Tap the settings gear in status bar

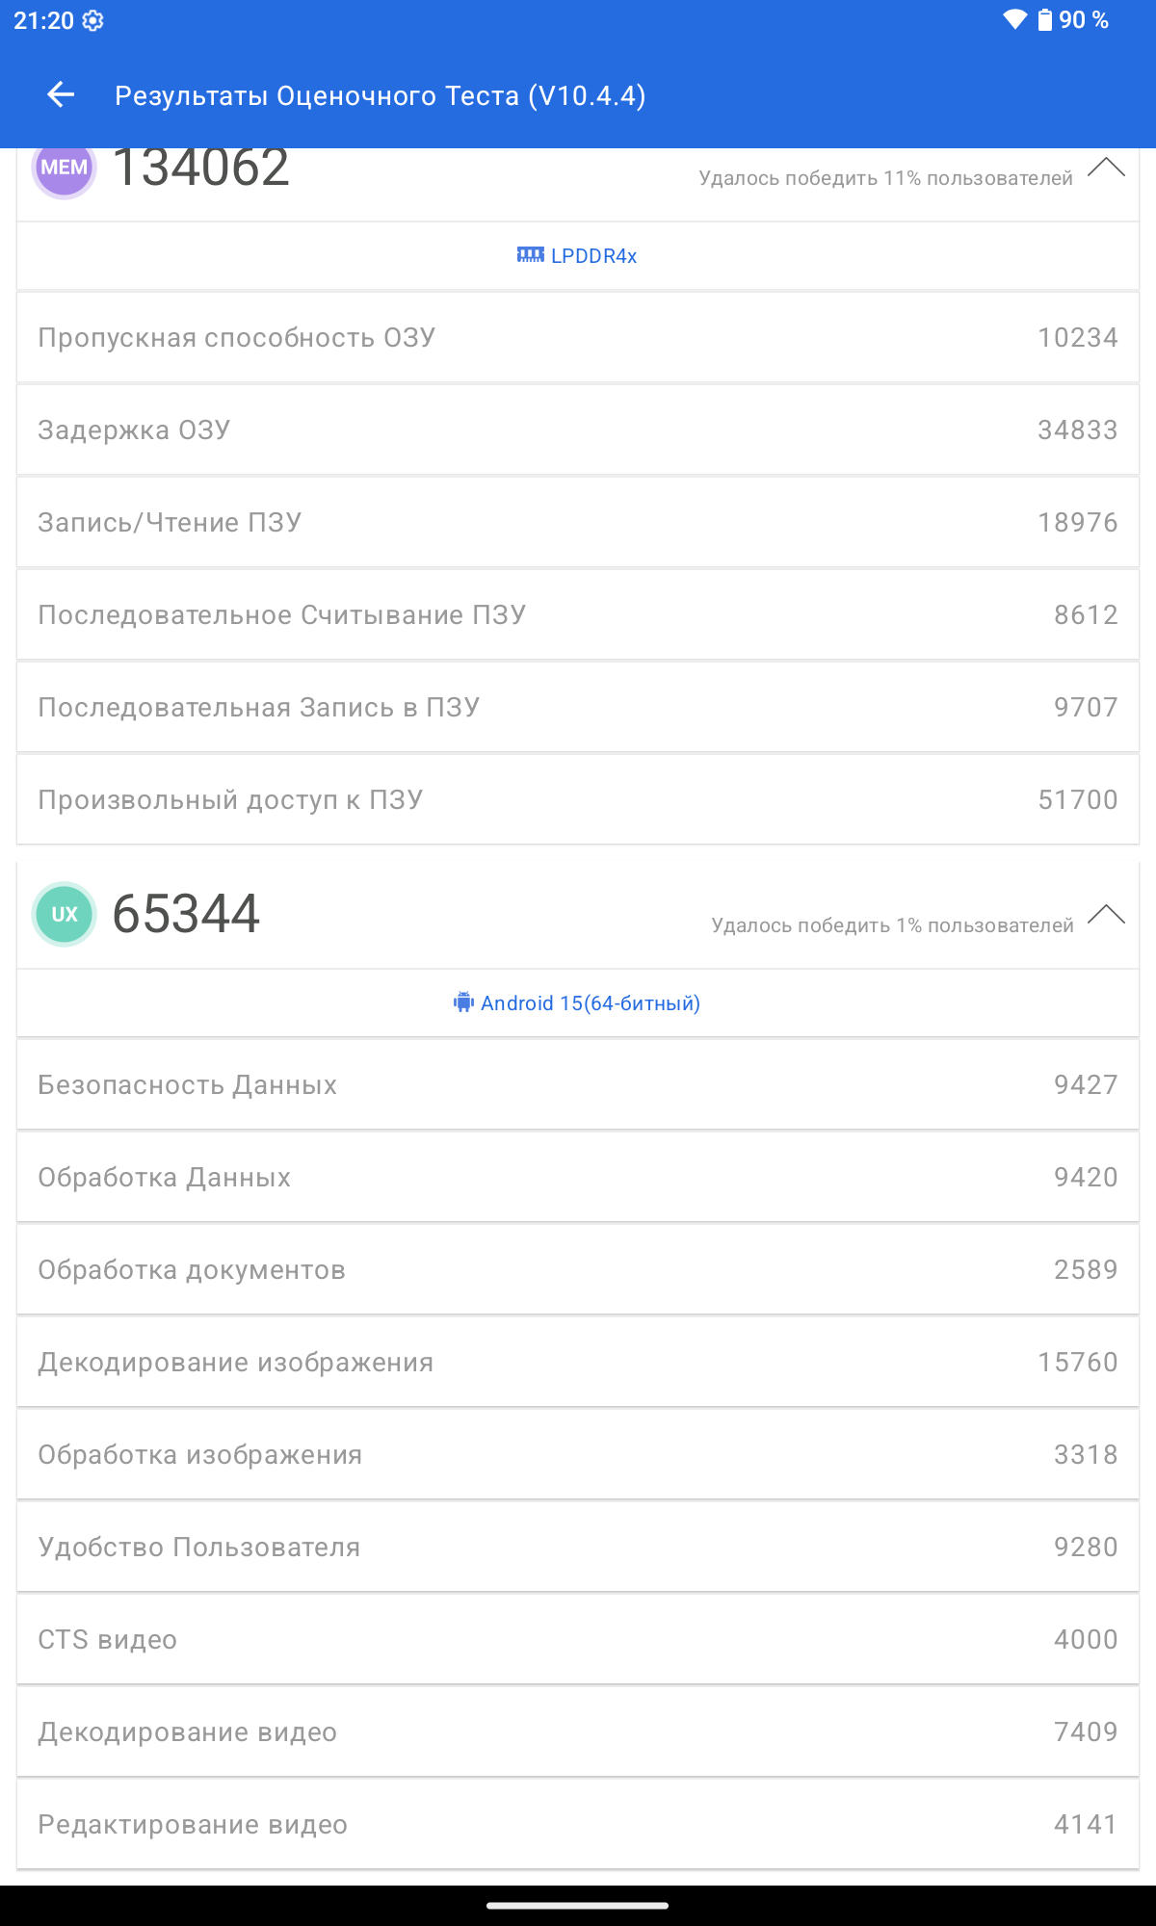click(x=92, y=20)
